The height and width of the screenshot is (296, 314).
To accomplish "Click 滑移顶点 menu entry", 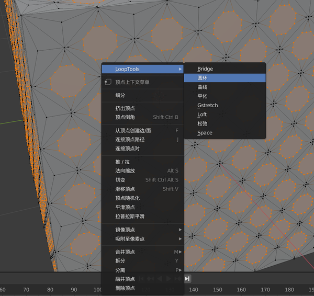I will coord(142,189).
